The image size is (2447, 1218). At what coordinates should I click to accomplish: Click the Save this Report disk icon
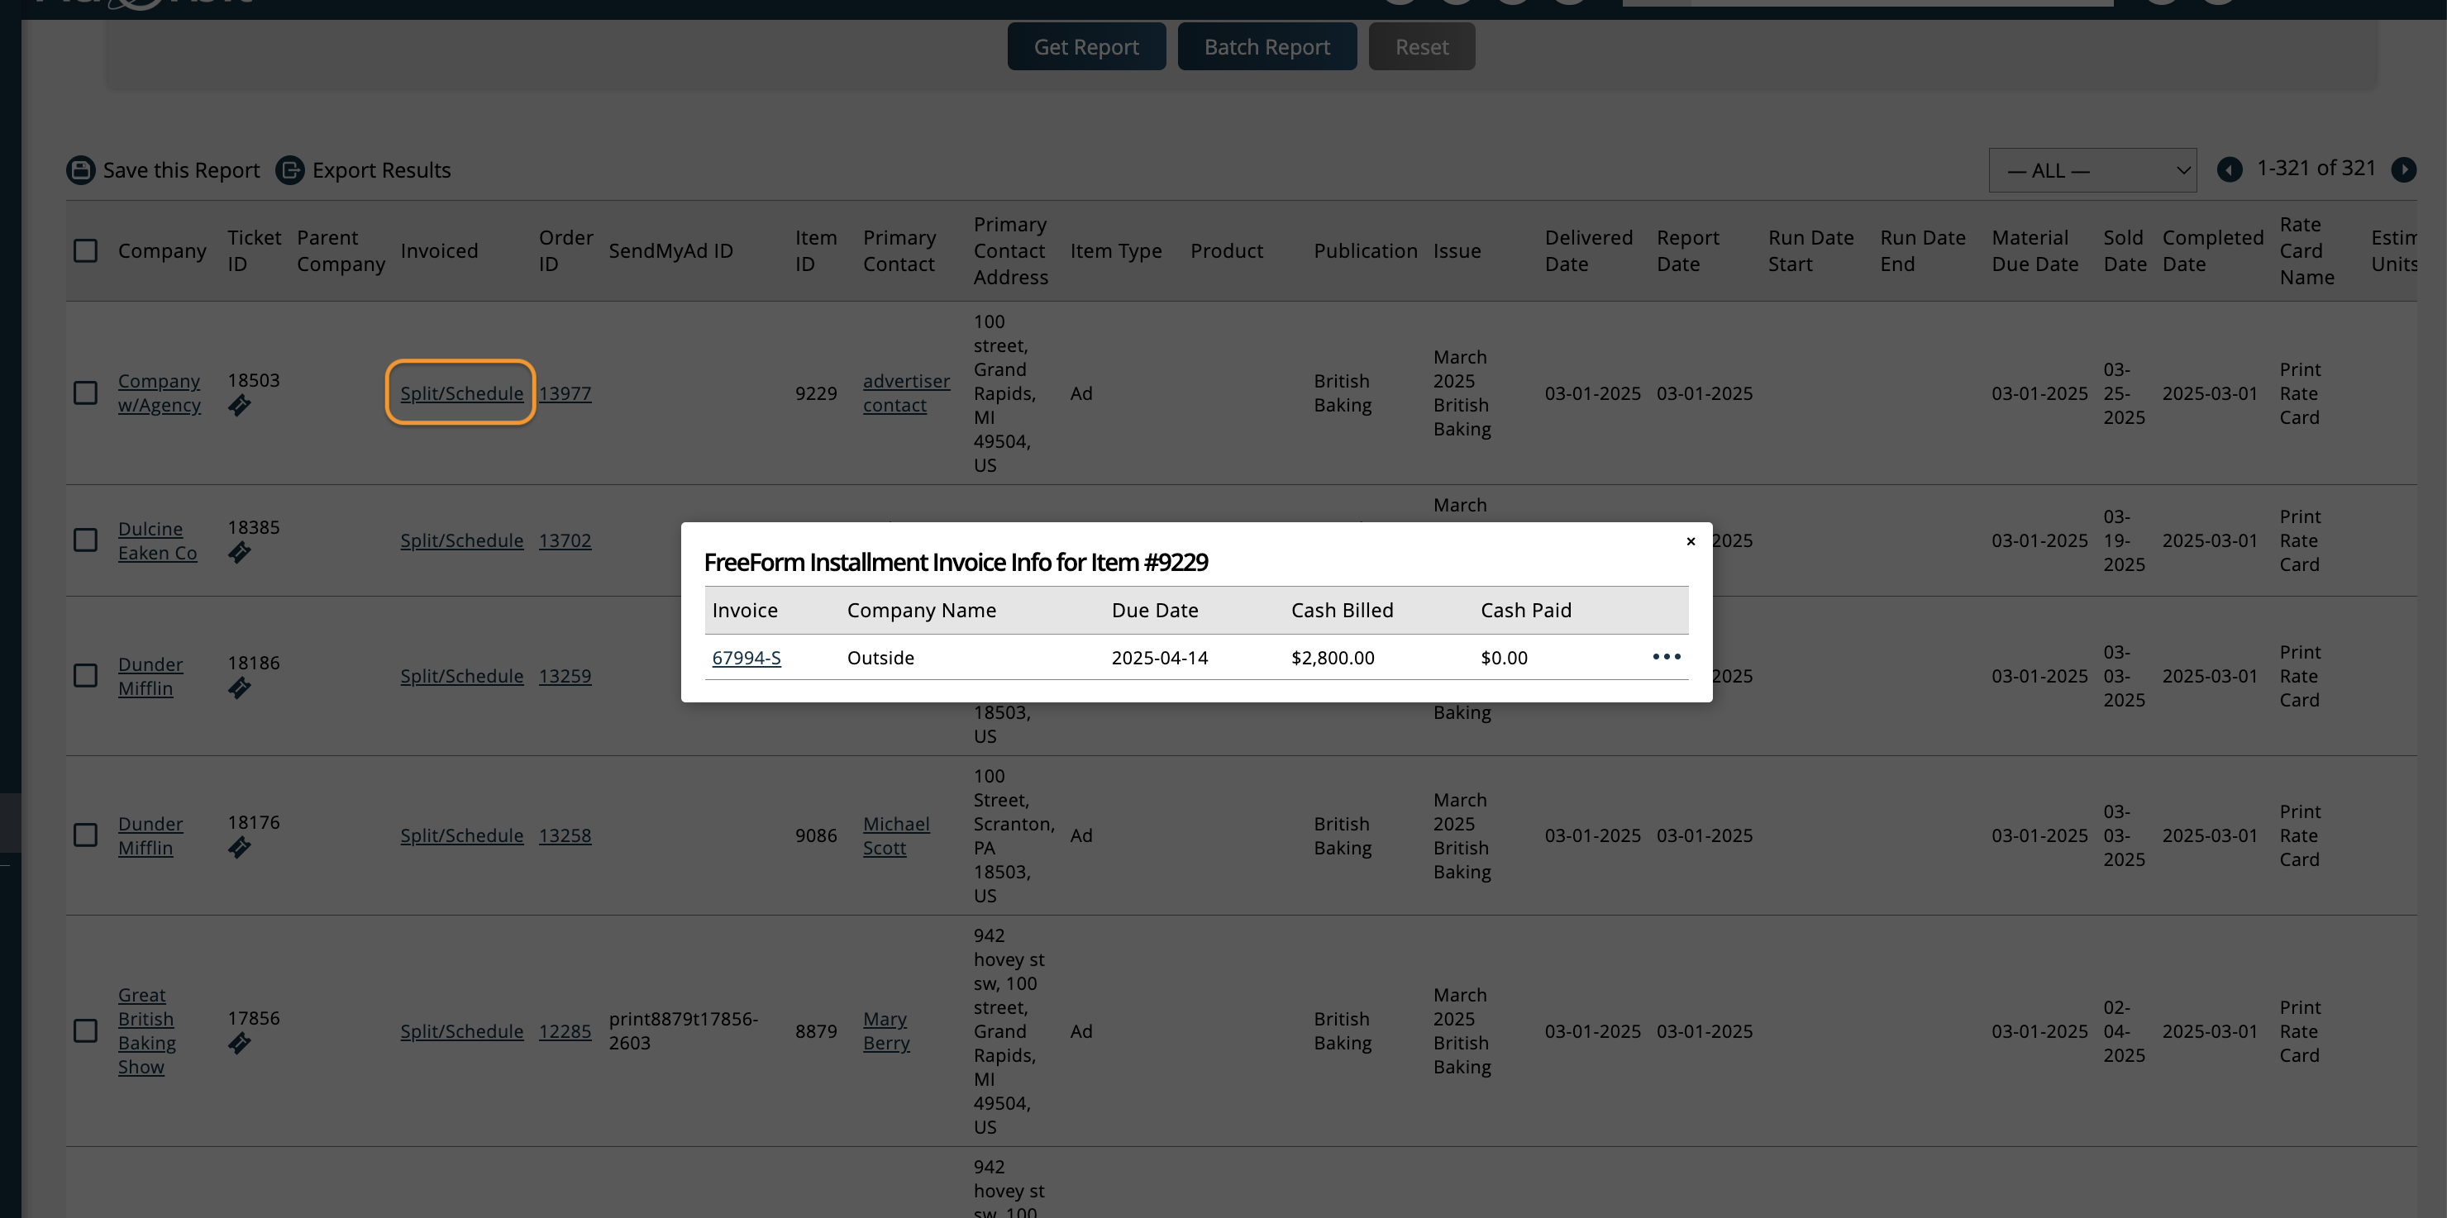pyautogui.click(x=81, y=170)
